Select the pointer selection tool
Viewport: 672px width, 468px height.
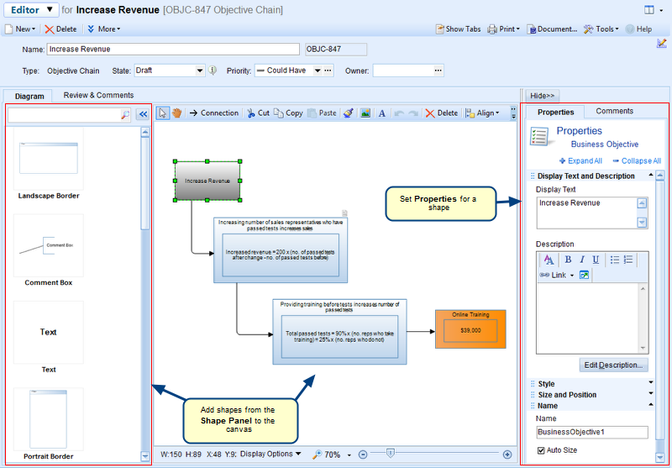(x=165, y=113)
